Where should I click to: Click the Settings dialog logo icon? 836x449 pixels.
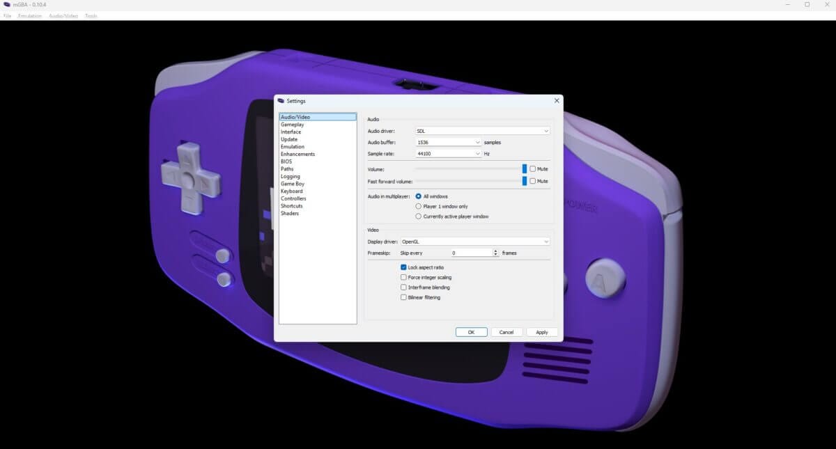coord(281,101)
